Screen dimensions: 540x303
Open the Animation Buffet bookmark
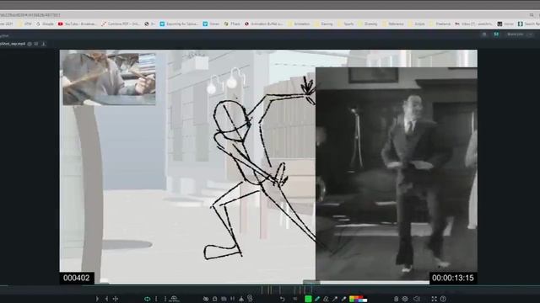pos(264,24)
